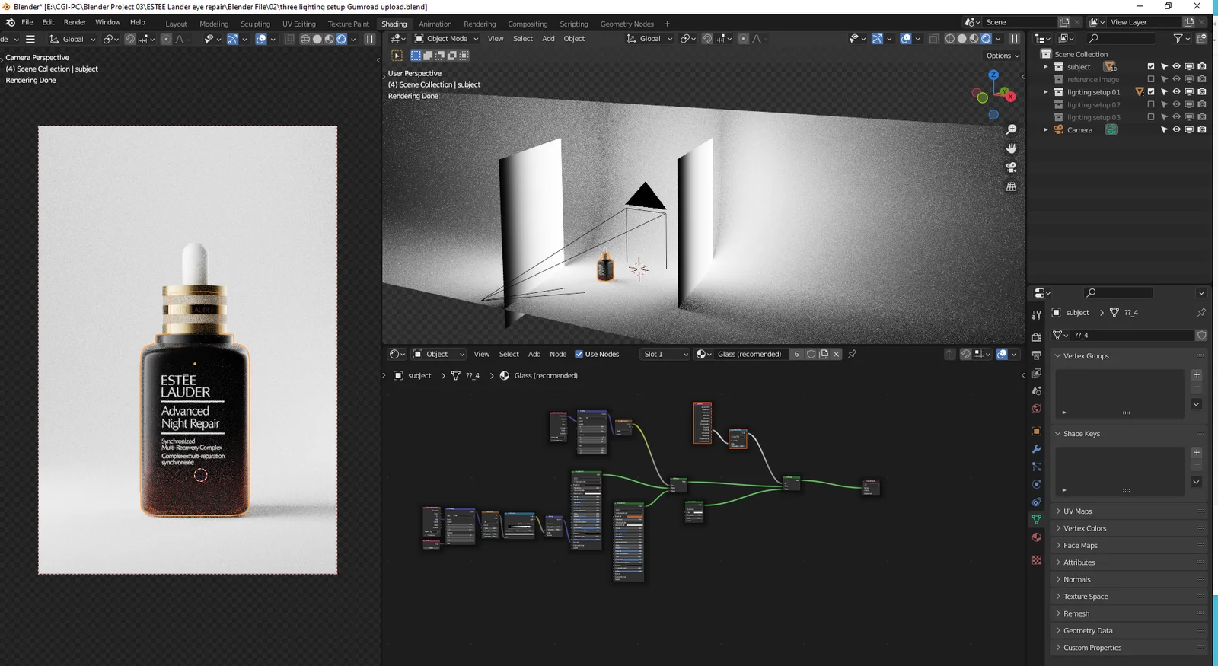The height and width of the screenshot is (666, 1218).
Task: Click the viewport zoom magnifier gizmo
Action: tap(1011, 130)
